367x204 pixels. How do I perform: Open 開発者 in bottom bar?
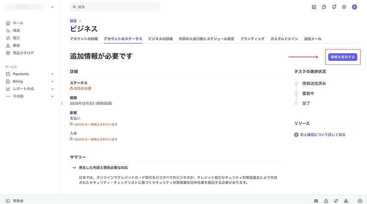tap(18, 201)
